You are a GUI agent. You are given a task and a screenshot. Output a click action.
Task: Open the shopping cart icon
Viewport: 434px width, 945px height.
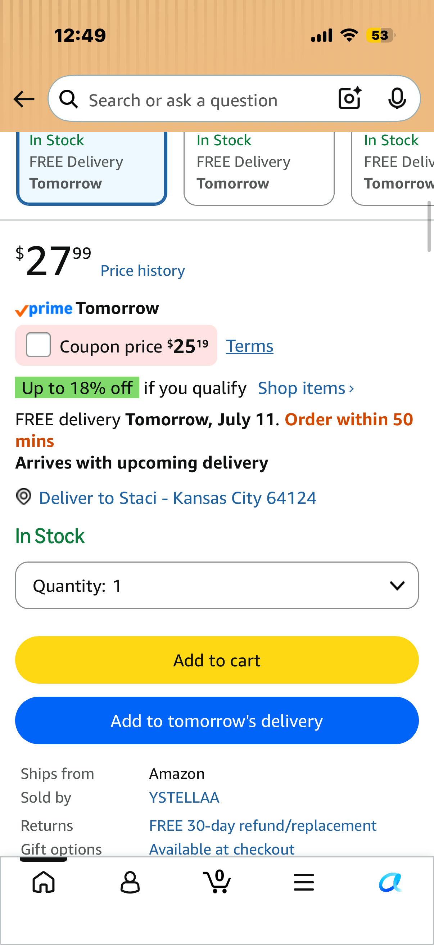(217, 881)
